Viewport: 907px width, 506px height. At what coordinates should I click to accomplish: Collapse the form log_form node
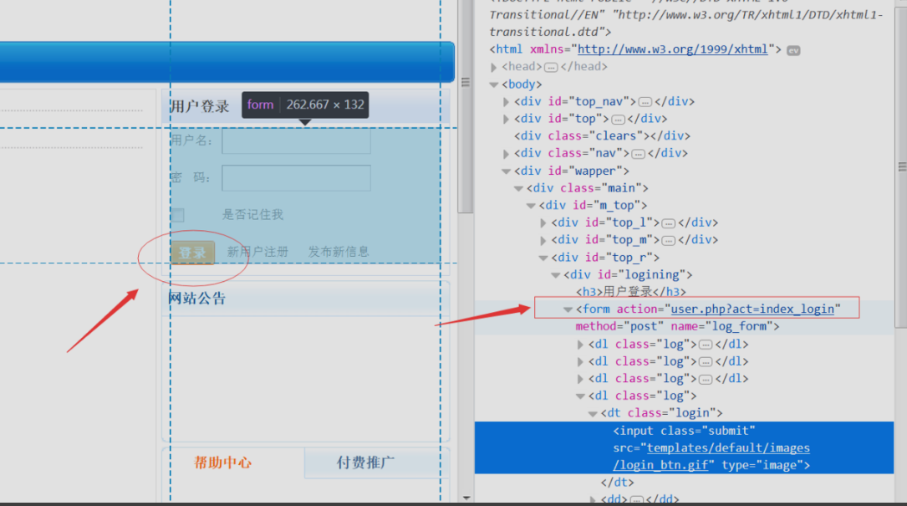tap(568, 309)
